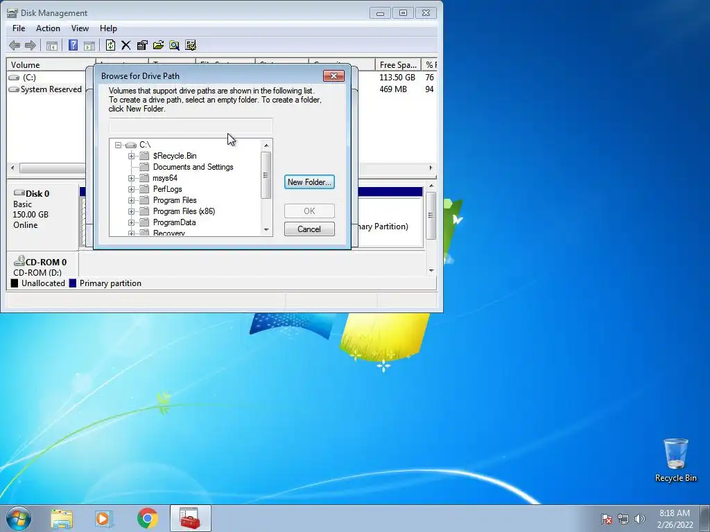This screenshot has width=710, height=532.
Task: Click the network tray icon
Action: pyautogui.click(x=623, y=519)
